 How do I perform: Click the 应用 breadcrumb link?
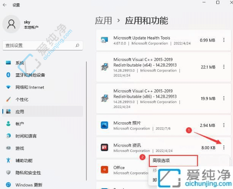103,20
